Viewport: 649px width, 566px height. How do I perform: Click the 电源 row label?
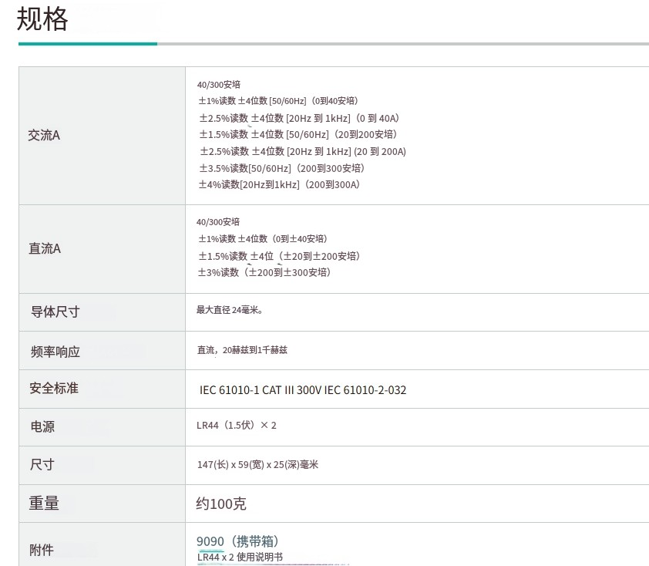[42, 426]
